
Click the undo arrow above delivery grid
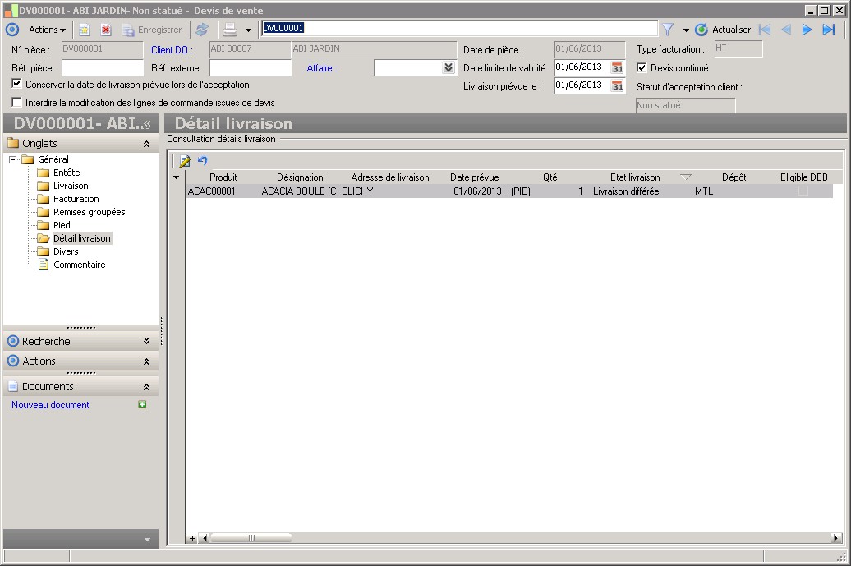203,161
